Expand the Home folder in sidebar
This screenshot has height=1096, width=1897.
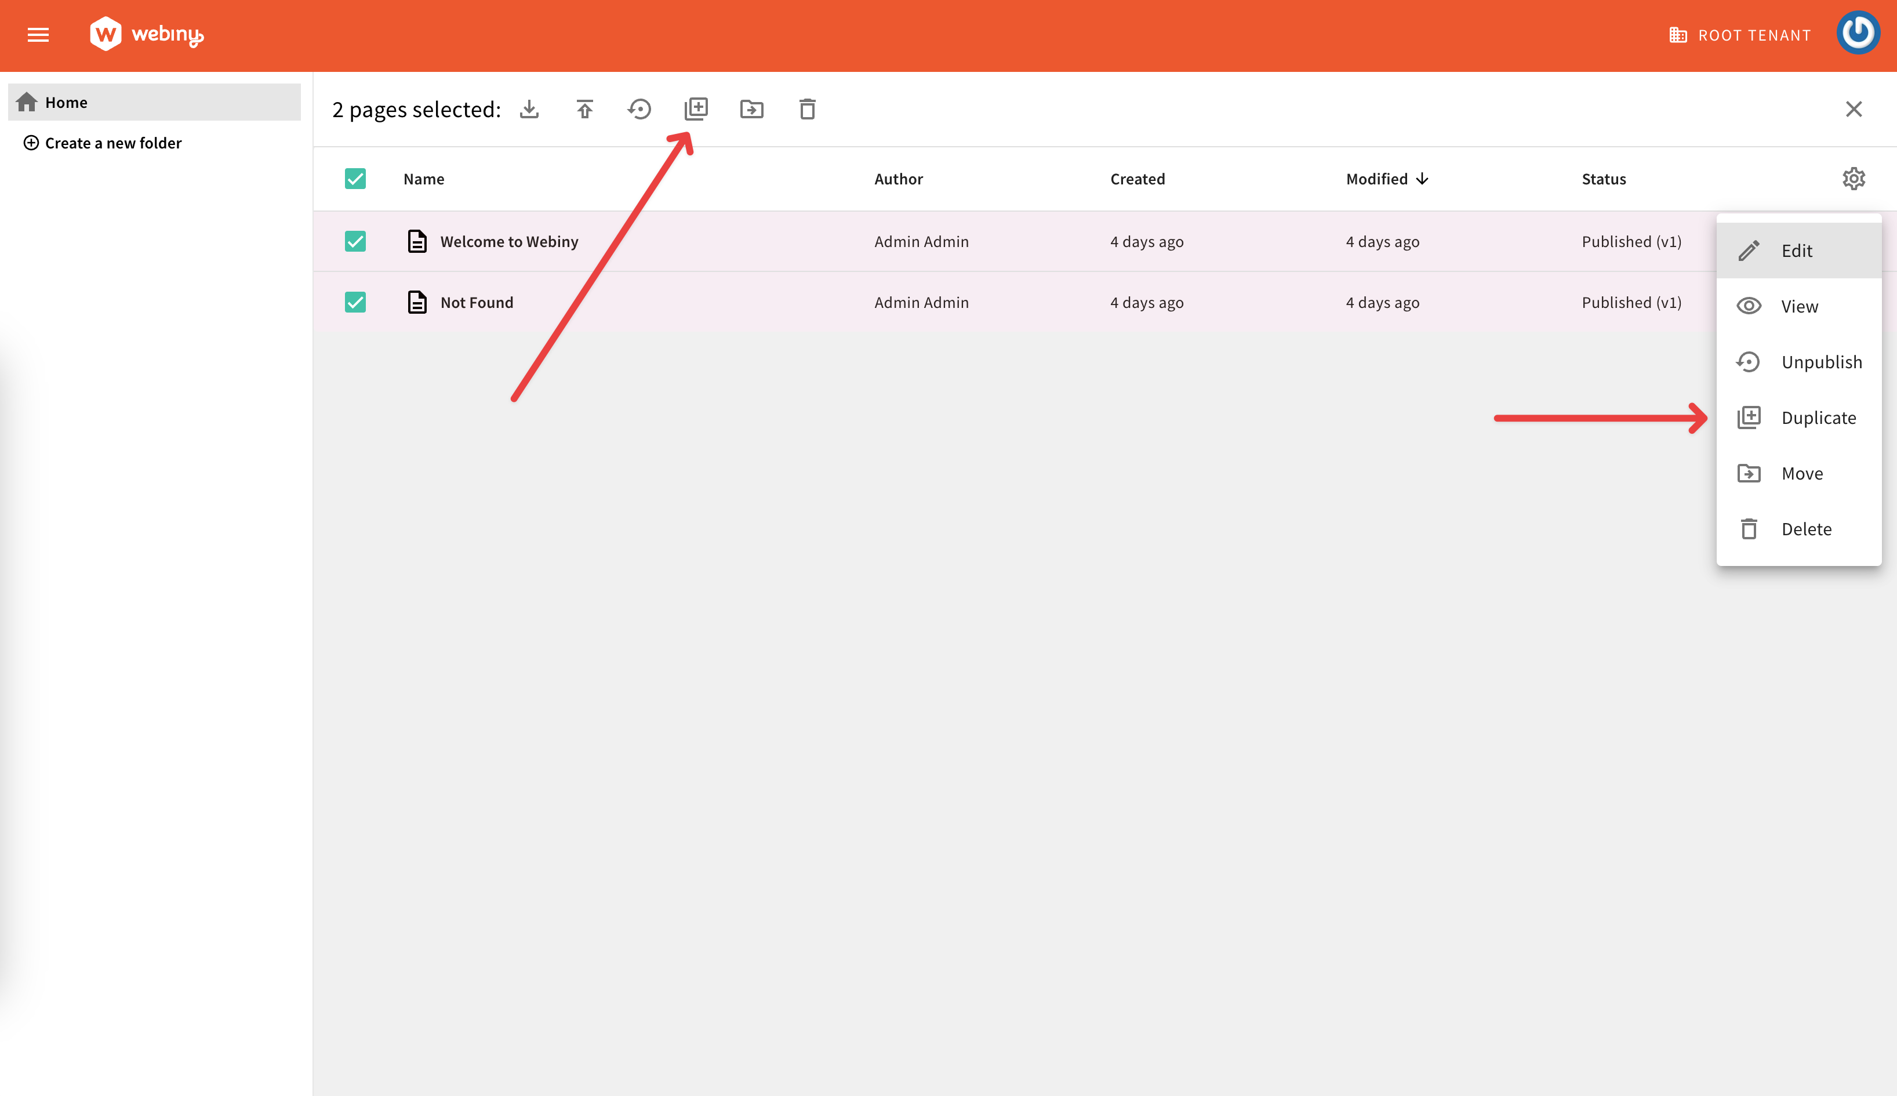pos(66,101)
